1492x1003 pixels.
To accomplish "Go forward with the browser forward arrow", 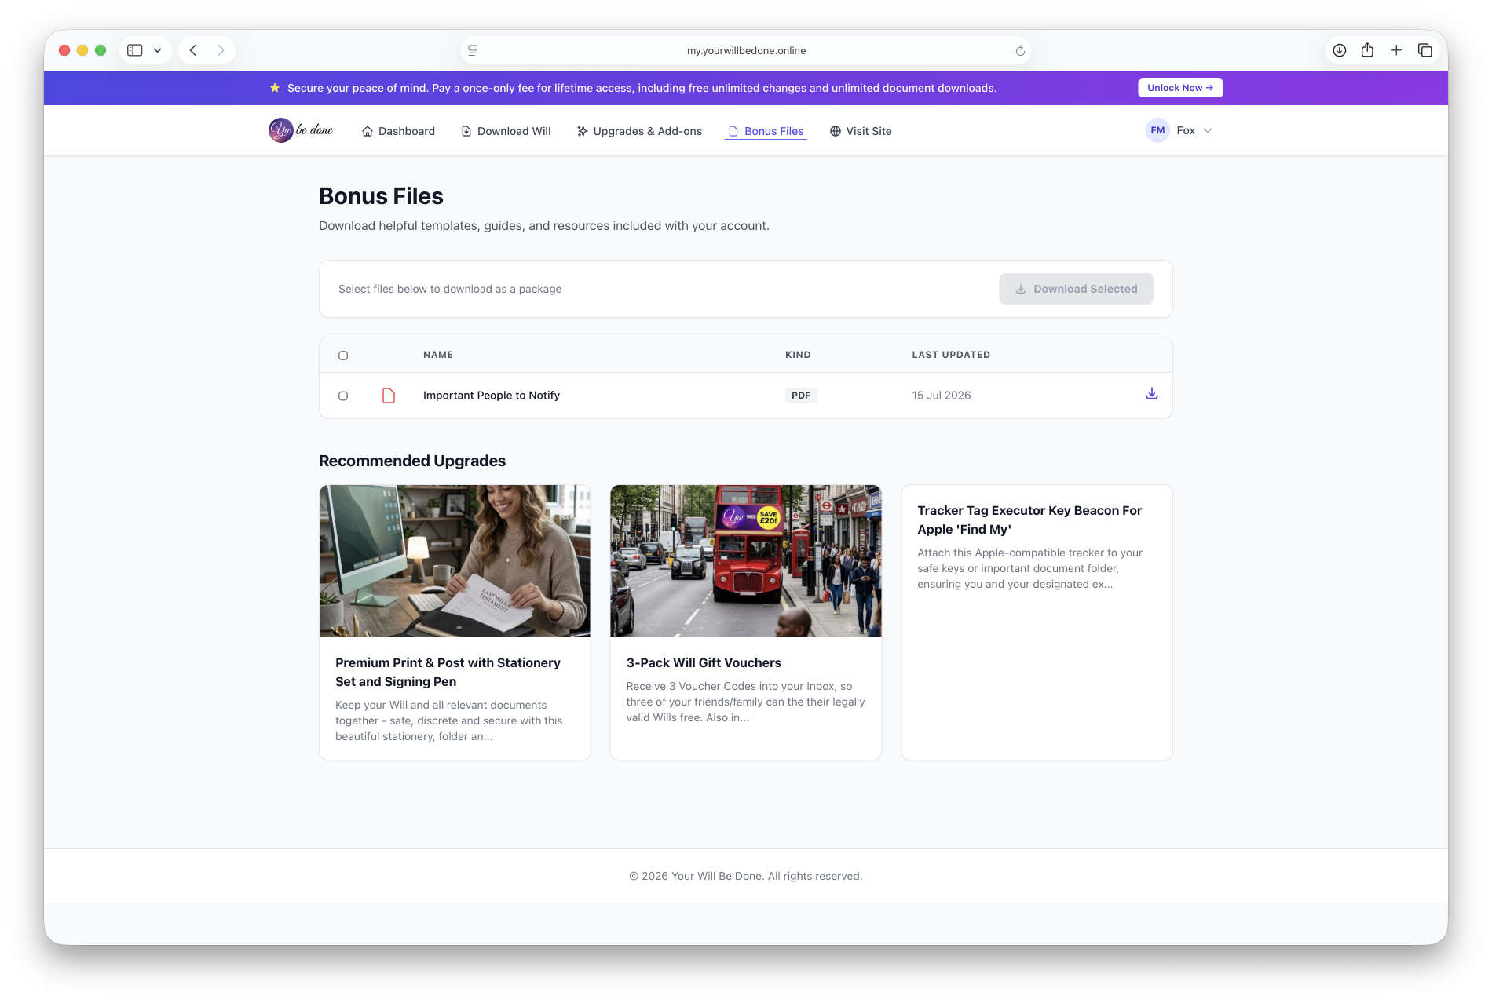I will pyautogui.click(x=221, y=50).
